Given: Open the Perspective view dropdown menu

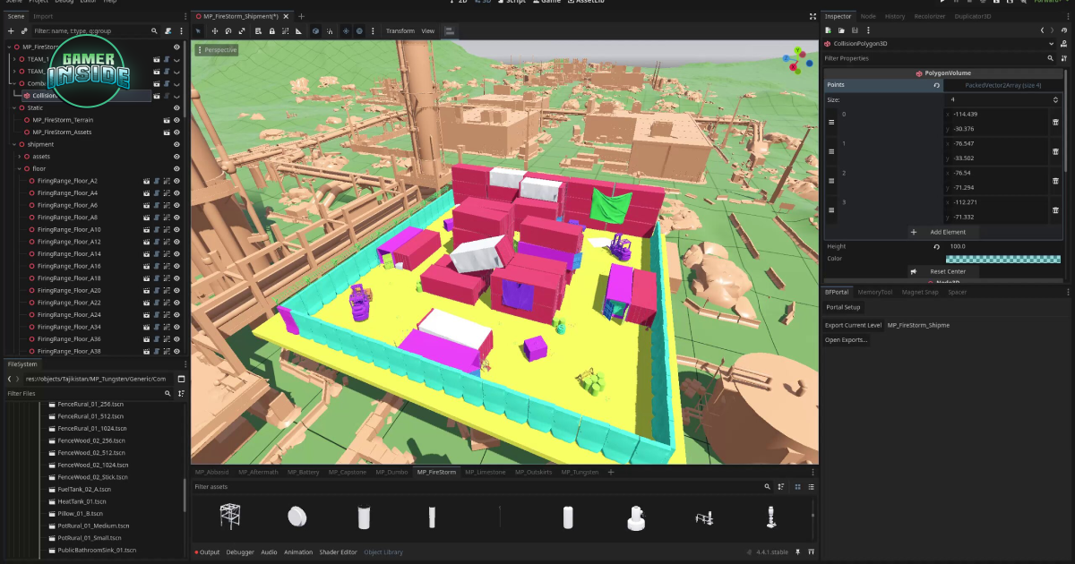Looking at the screenshot, I should tap(218, 50).
